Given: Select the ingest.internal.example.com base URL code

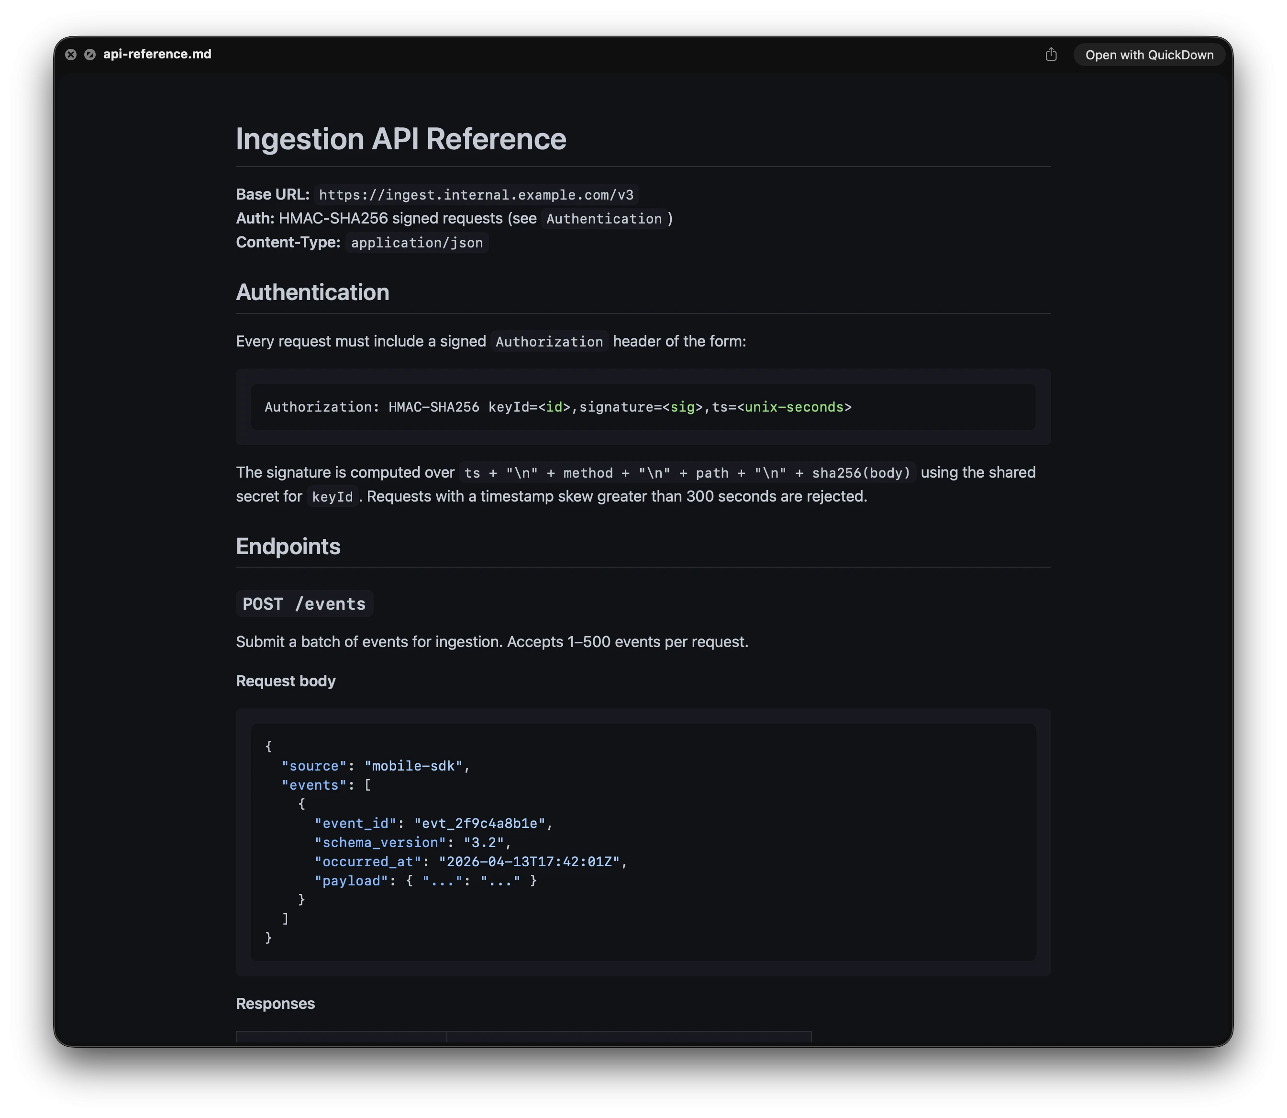Looking at the screenshot, I should (x=476, y=195).
